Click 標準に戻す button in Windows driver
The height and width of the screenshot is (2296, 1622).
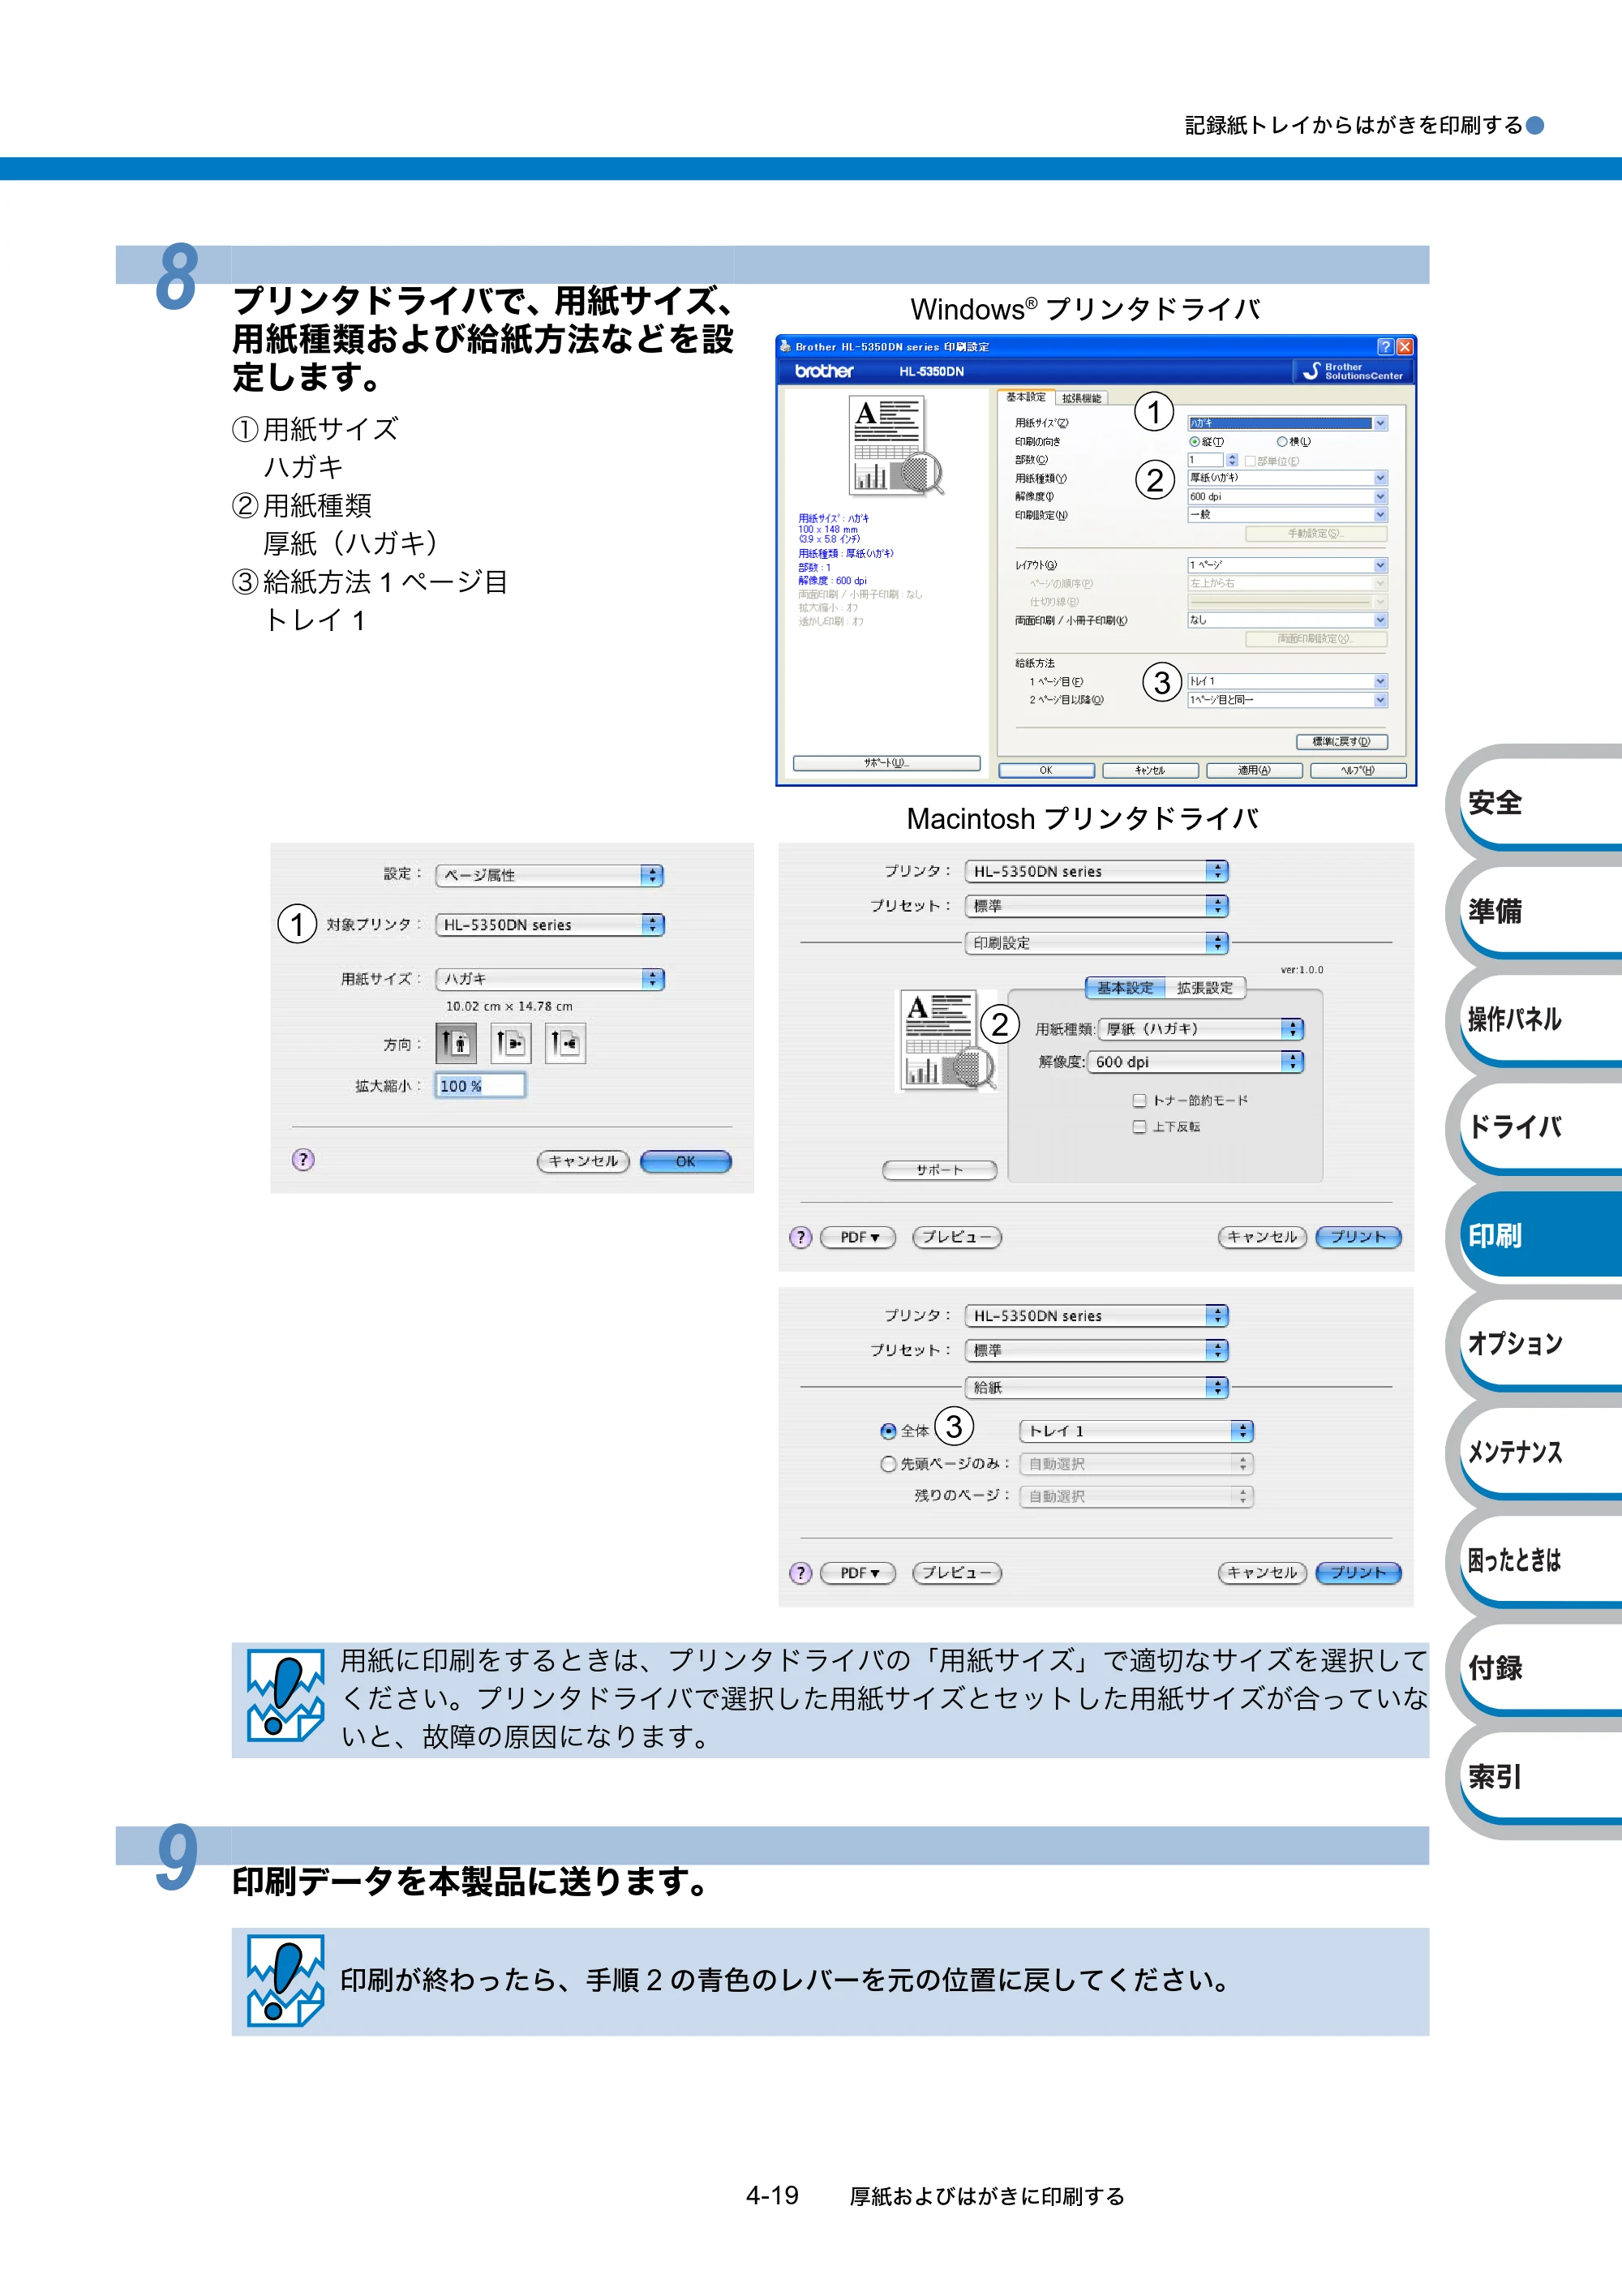[1341, 741]
